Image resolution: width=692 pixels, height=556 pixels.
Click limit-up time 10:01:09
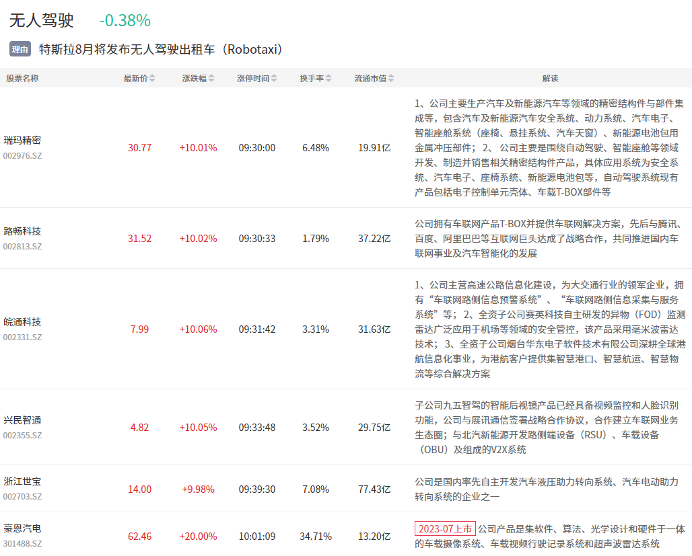[x=257, y=537]
